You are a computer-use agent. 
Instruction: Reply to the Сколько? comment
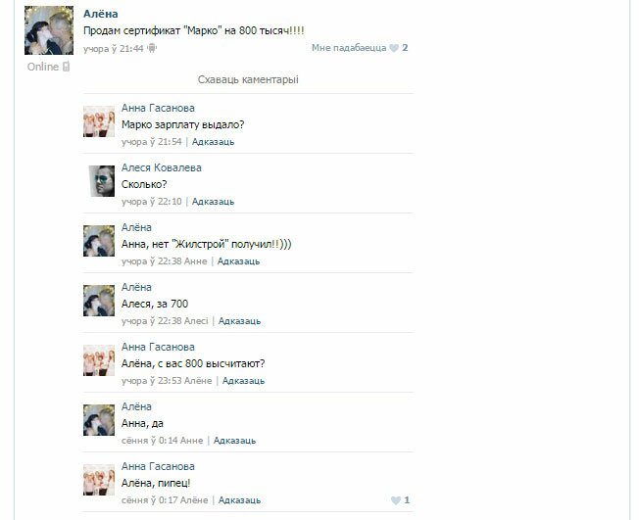213,202
